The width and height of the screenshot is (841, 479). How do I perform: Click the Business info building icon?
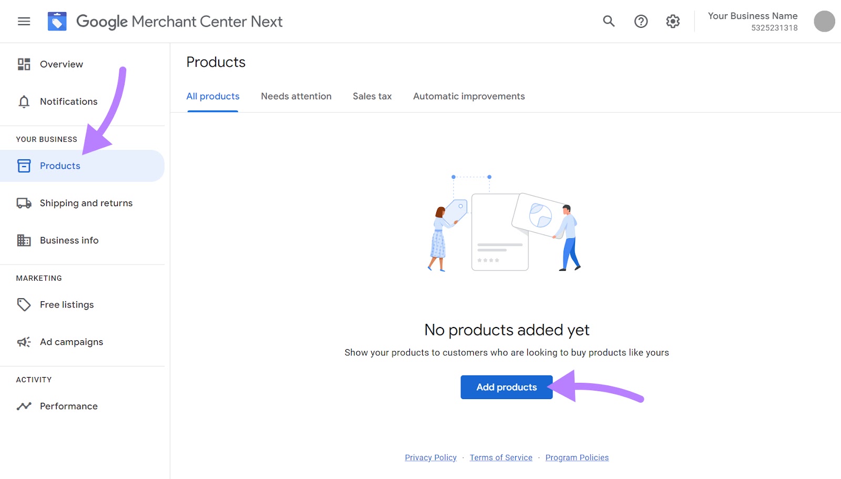pyautogui.click(x=24, y=240)
